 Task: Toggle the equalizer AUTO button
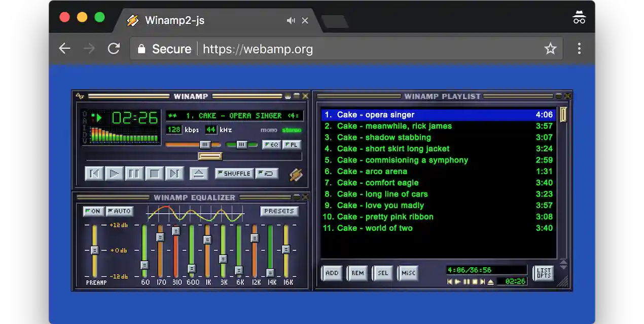click(x=120, y=211)
